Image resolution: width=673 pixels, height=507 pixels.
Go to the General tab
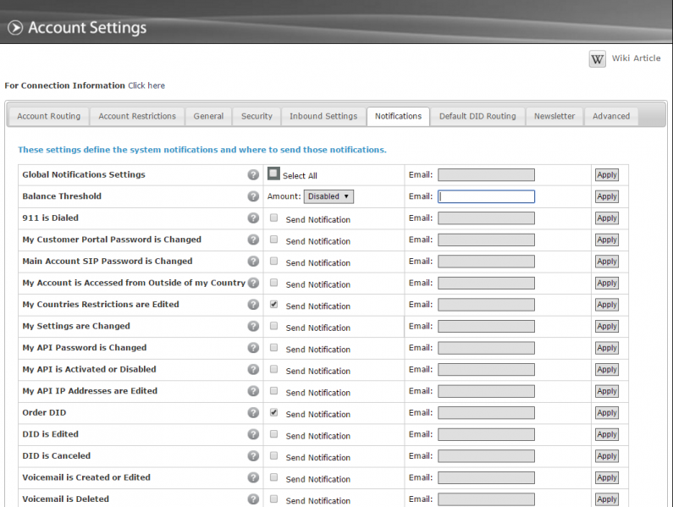[x=208, y=116]
